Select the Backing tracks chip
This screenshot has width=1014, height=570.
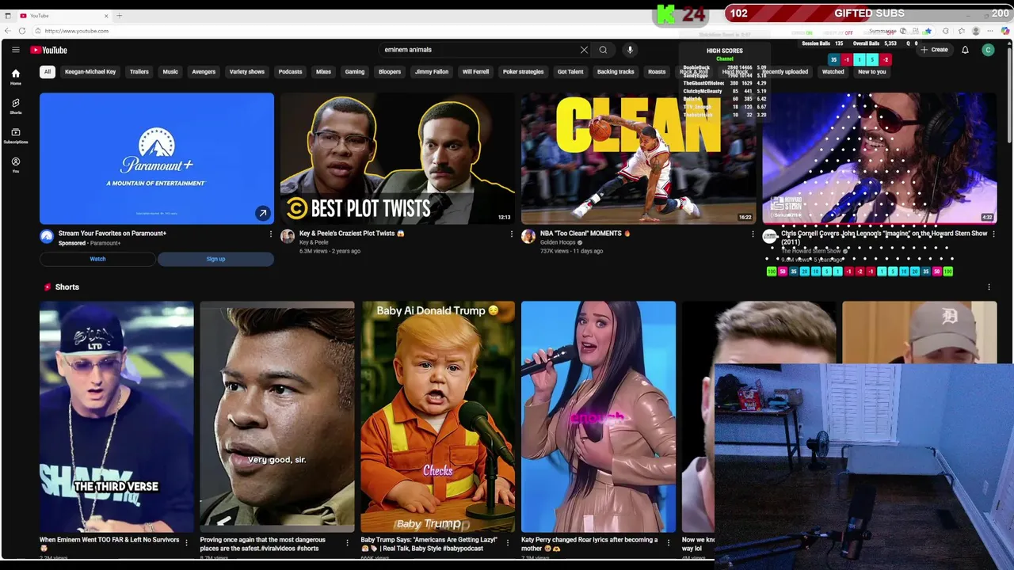tap(616, 72)
